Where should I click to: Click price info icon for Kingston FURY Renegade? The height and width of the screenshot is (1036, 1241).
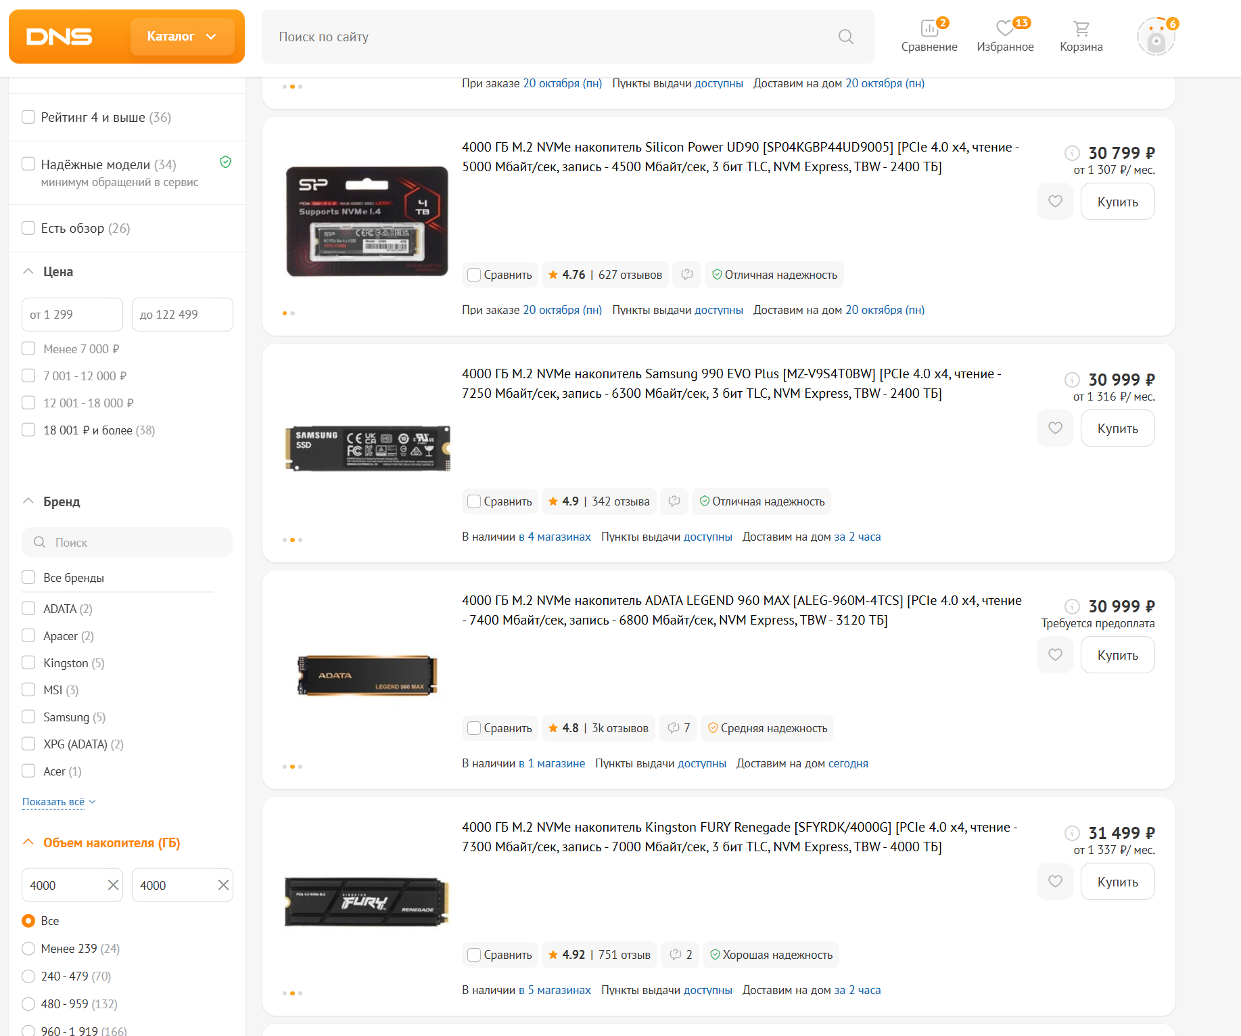pos(1072,833)
